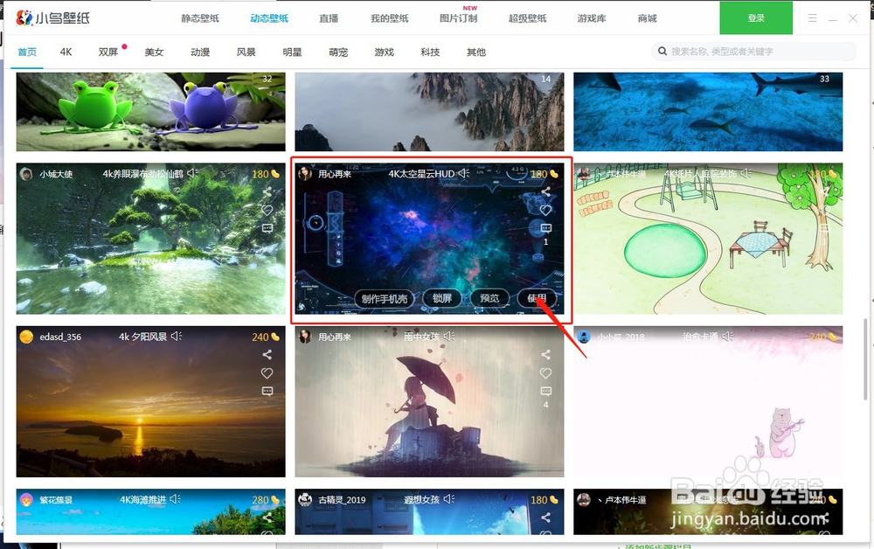Click 使用 button on space wallpaper

point(537,298)
